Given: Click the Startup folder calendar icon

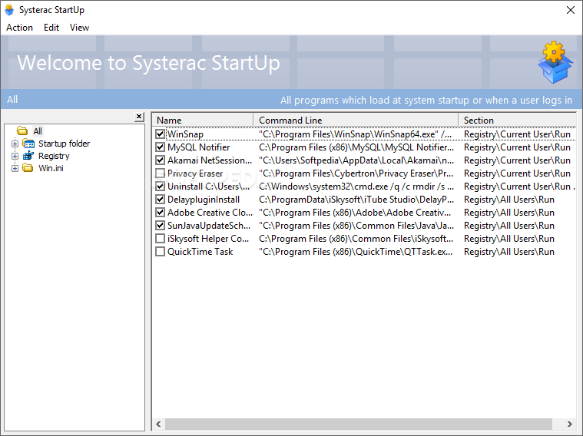Looking at the screenshot, I should [x=28, y=144].
